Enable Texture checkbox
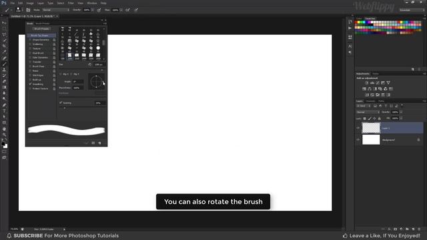Screen dimensions: 427x240 30,49
